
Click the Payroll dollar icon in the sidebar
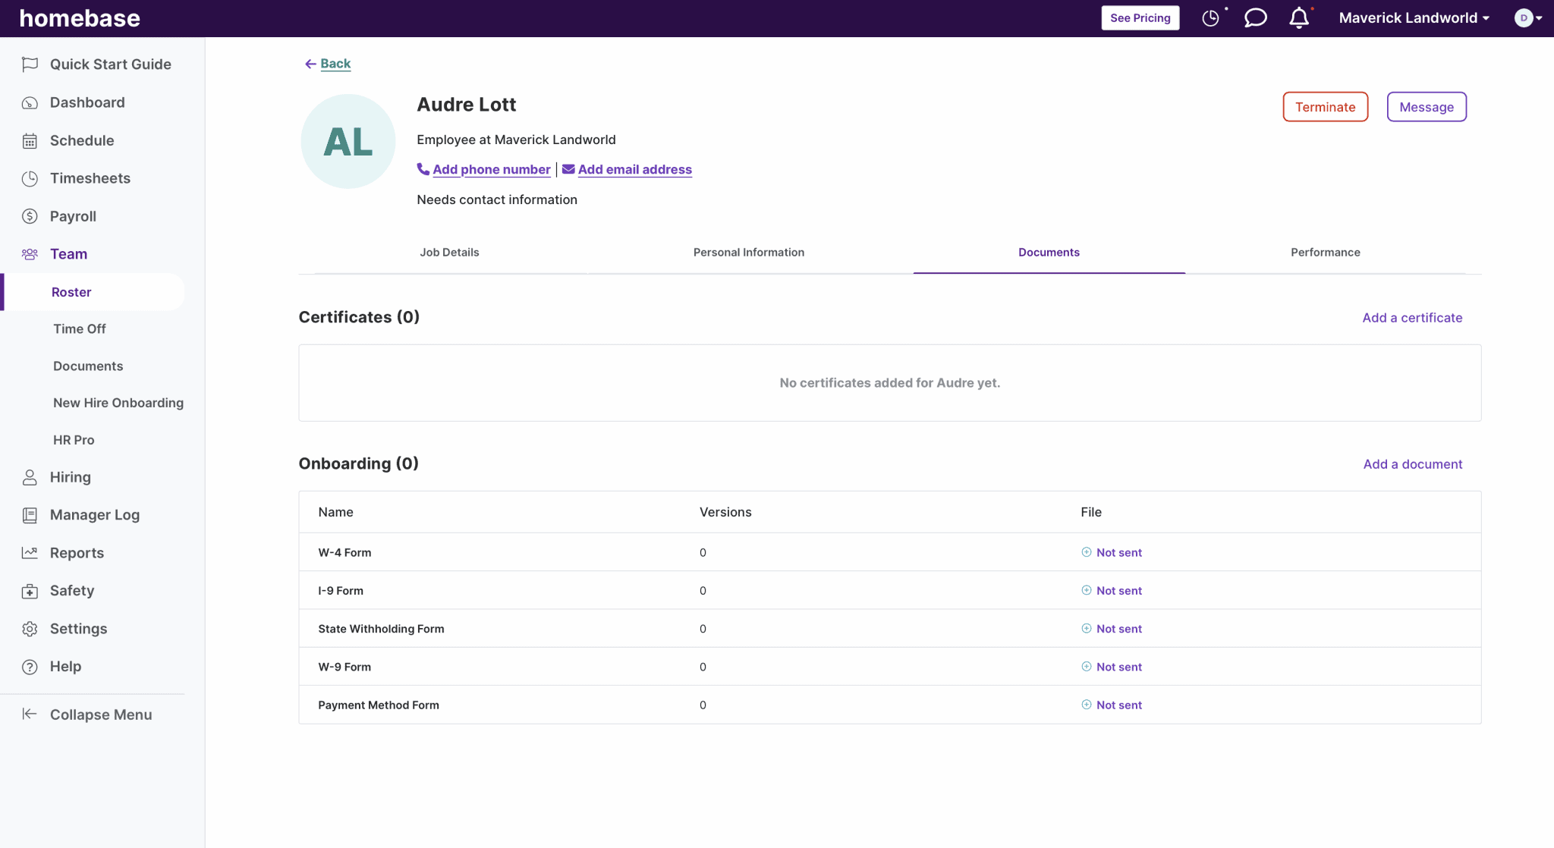(30, 216)
